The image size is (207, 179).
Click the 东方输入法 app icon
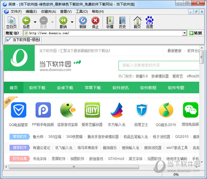(x=117, y=110)
